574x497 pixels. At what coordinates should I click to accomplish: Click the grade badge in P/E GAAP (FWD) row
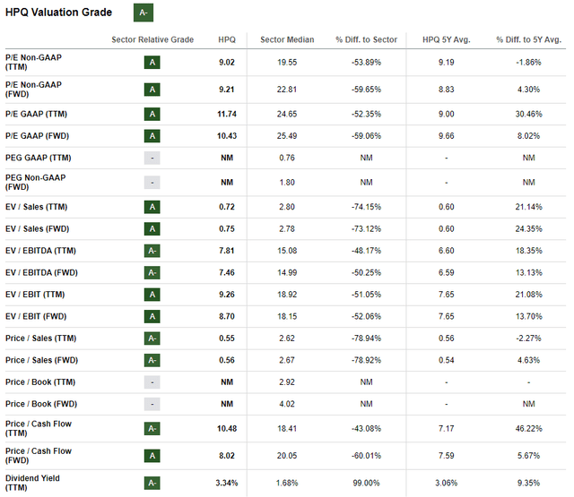[152, 134]
